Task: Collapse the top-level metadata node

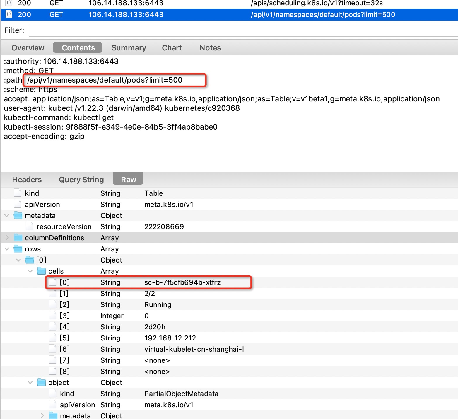Action: [x=7, y=216]
